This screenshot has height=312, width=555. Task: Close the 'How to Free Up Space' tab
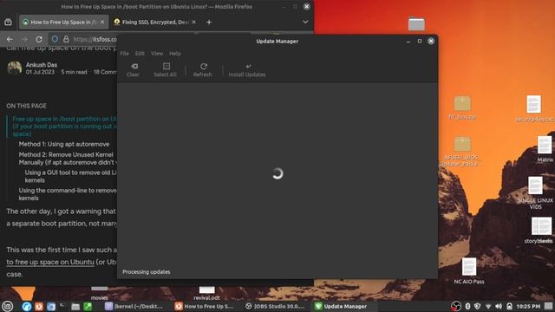pos(102,22)
